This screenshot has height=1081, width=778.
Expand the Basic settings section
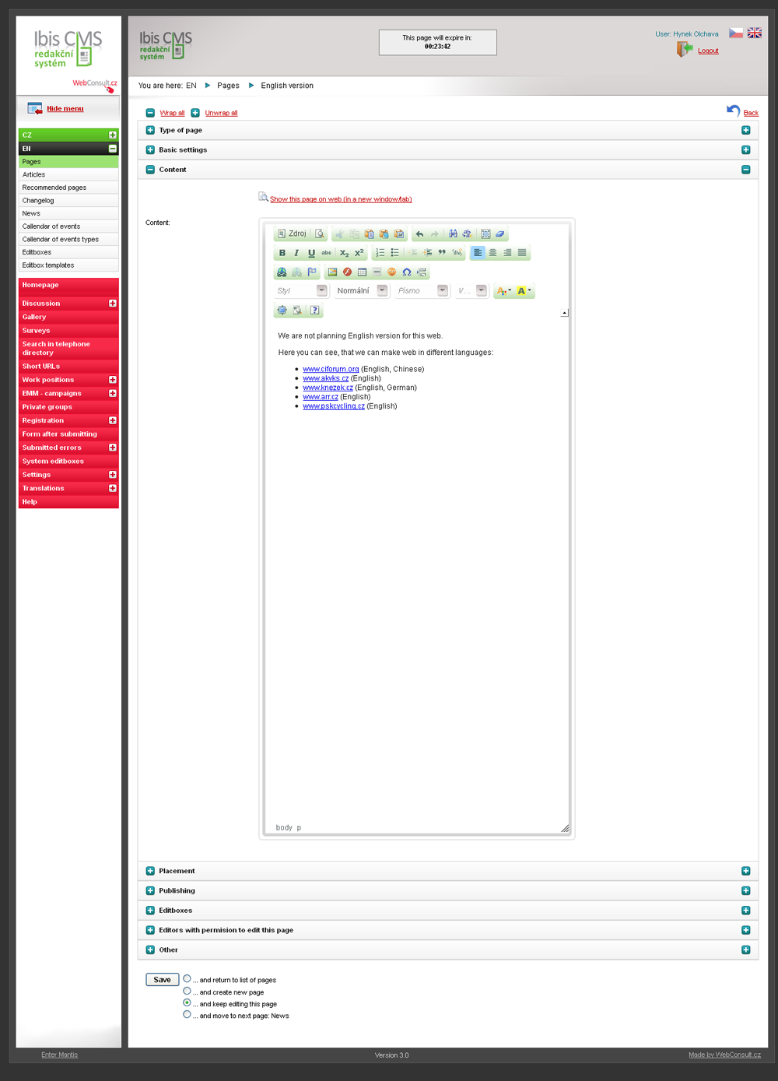pyautogui.click(x=447, y=149)
